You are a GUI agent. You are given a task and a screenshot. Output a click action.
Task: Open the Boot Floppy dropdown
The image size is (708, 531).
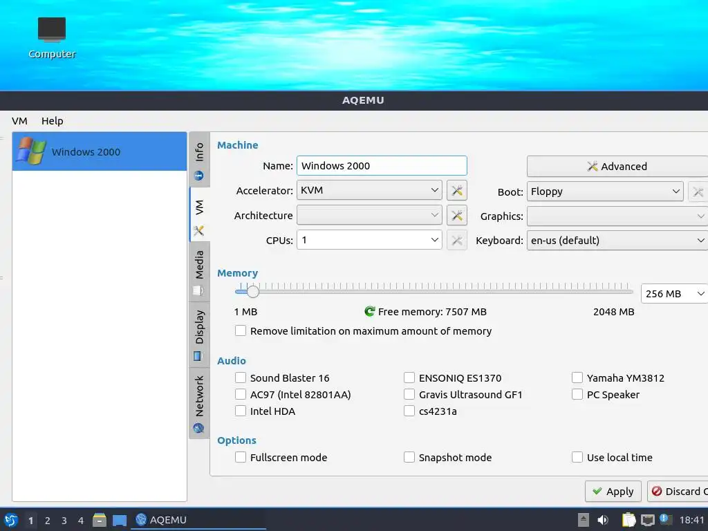click(x=604, y=192)
